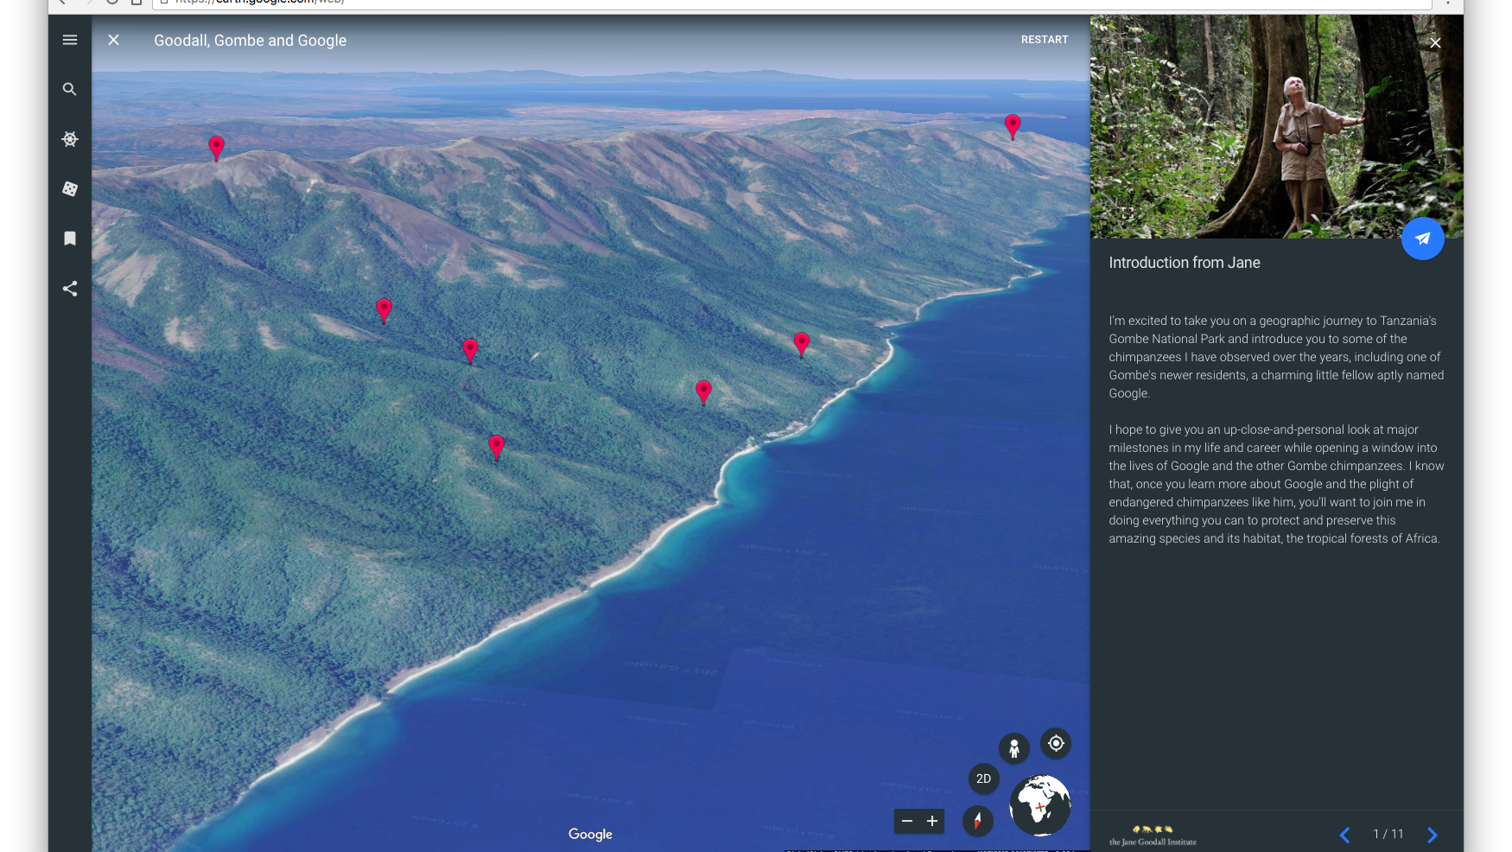Viewport: 1512px width, 852px height.
Task: Click the Share icon in sidebar
Action: pyautogui.click(x=70, y=289)
